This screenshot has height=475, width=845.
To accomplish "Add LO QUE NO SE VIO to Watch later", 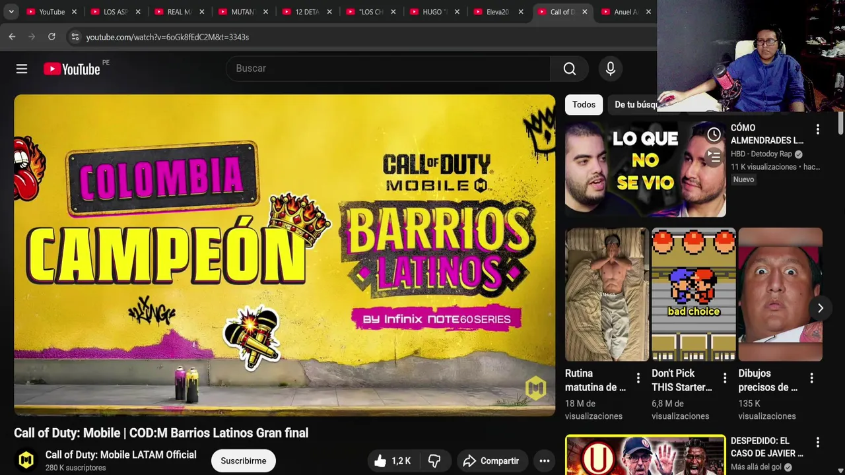I will pos(714,135).
